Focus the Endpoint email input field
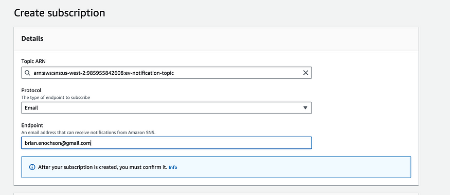This screenshot has width=450, height=195. point(167,143)
